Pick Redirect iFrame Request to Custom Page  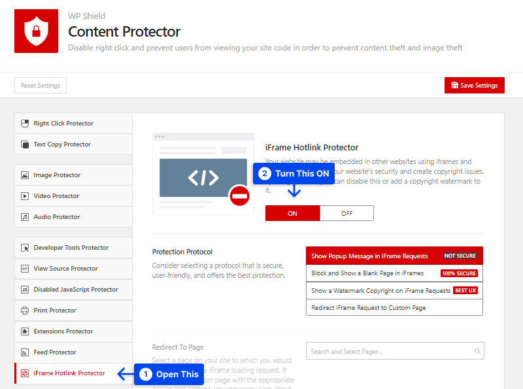(x=394, y=307)
